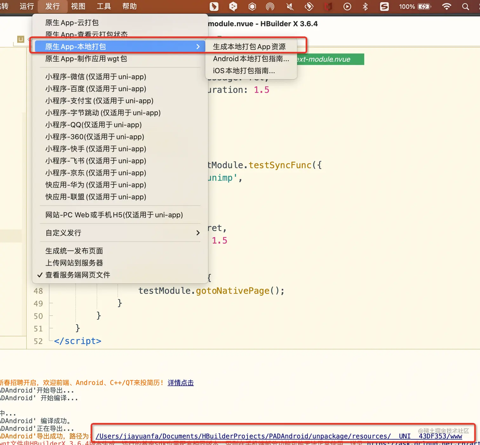Choose 生成统一发布页面
480x445 pixels.
click(x=120, y=251)
